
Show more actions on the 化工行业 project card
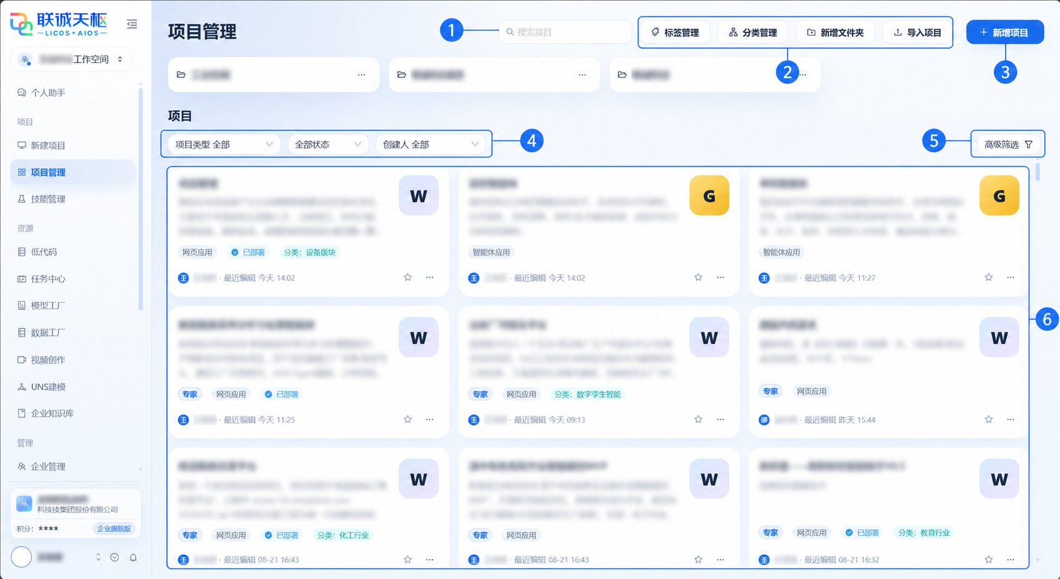(x=430, y=559)
